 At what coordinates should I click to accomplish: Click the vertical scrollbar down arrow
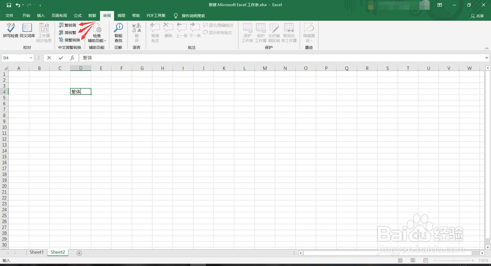488,247
